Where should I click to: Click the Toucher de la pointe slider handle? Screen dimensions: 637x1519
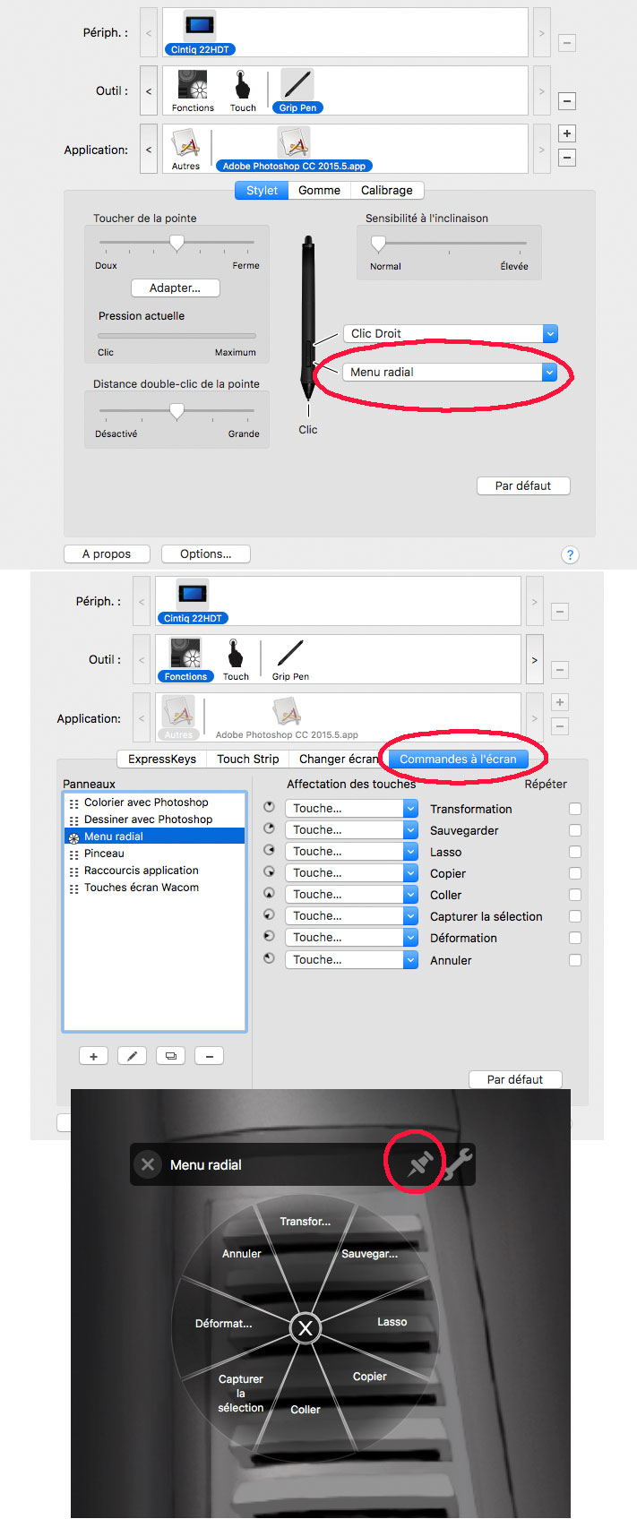coord(176,243)
